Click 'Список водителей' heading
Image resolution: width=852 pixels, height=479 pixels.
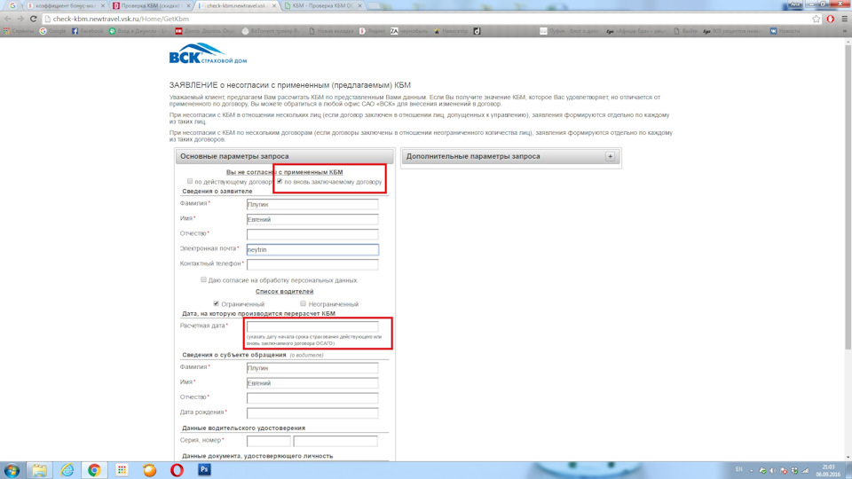(x=284, y=292)
